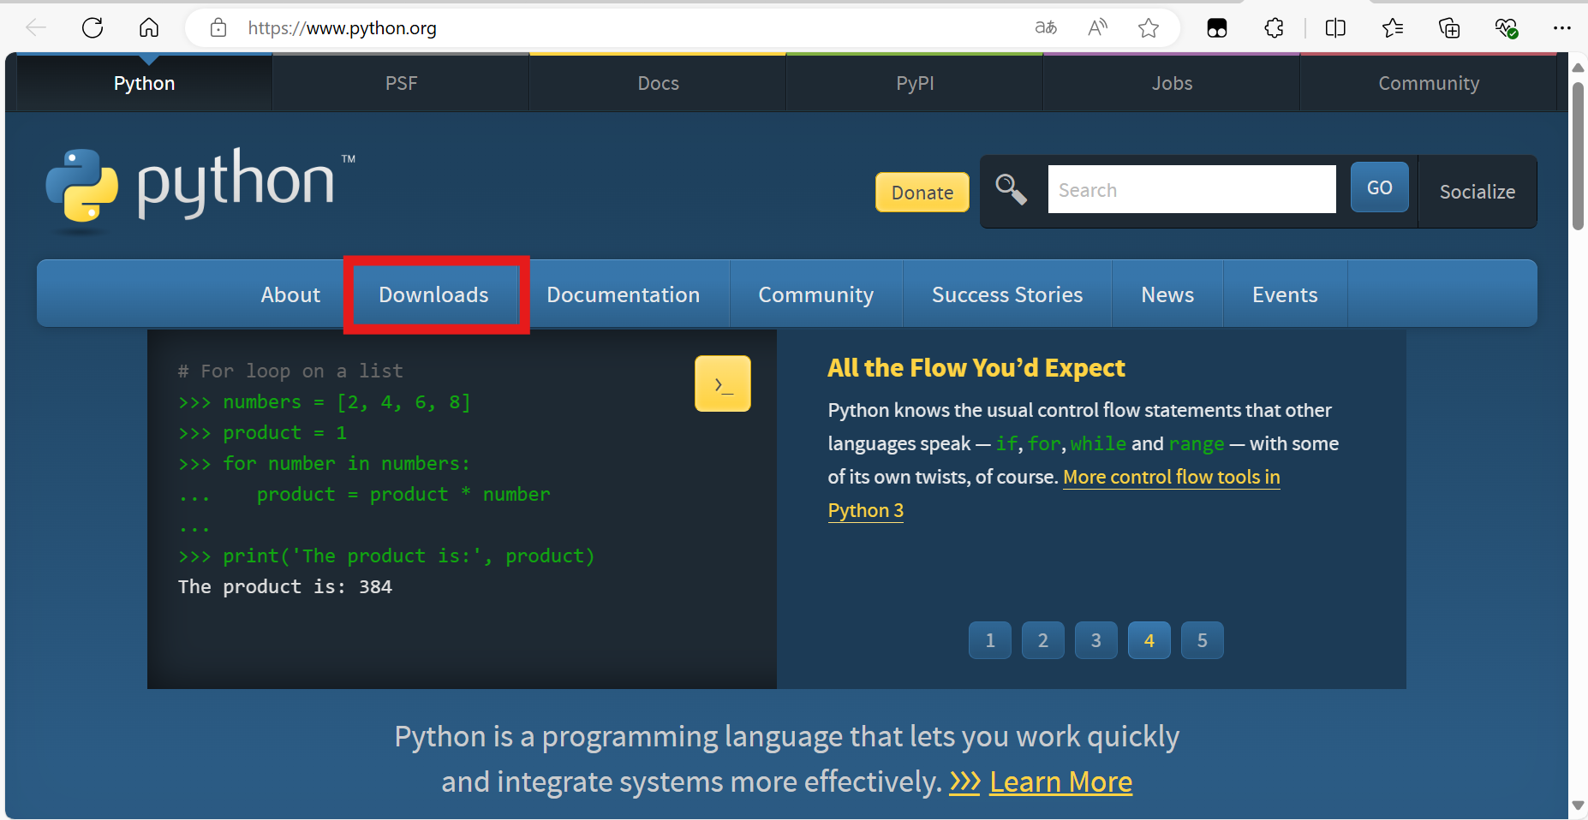Image resolution: width=1588 pixels, height=820 pixels.
Task: Click 'All the Flow You'd Expect' heading
Action: click(976, 368)
